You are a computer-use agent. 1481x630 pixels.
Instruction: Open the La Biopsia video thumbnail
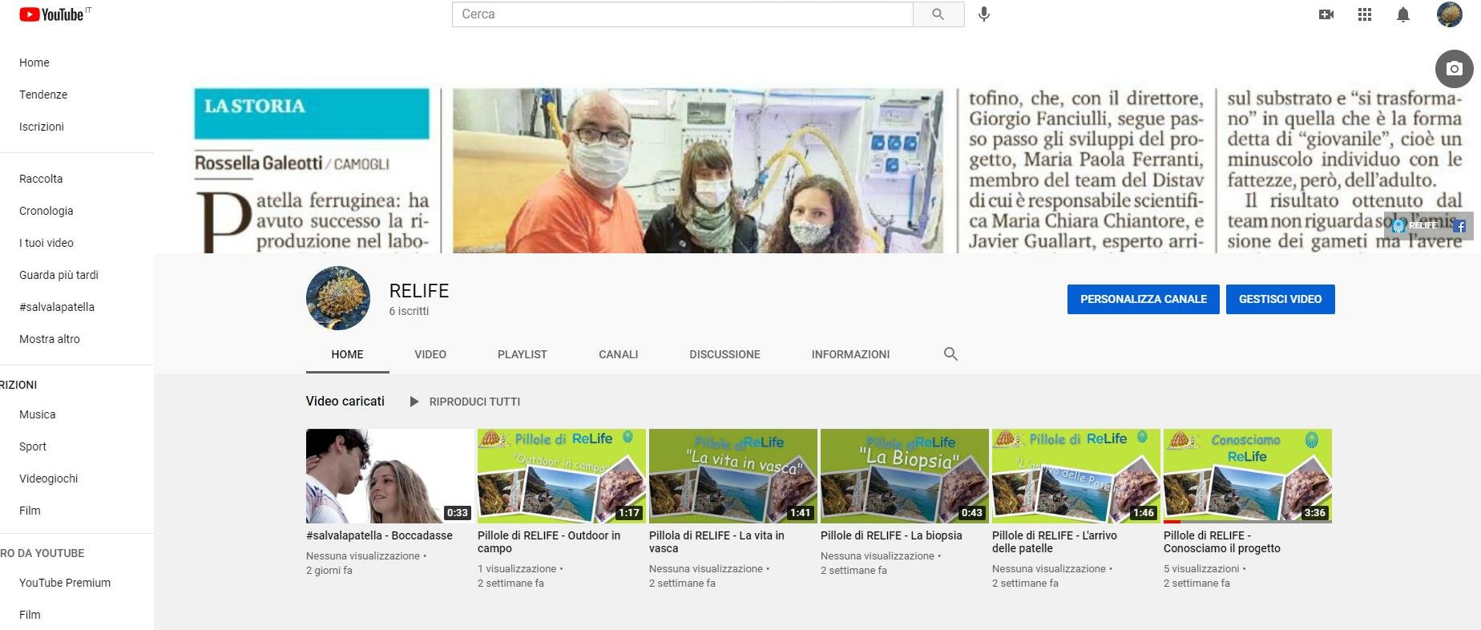(x=904, y=476)
